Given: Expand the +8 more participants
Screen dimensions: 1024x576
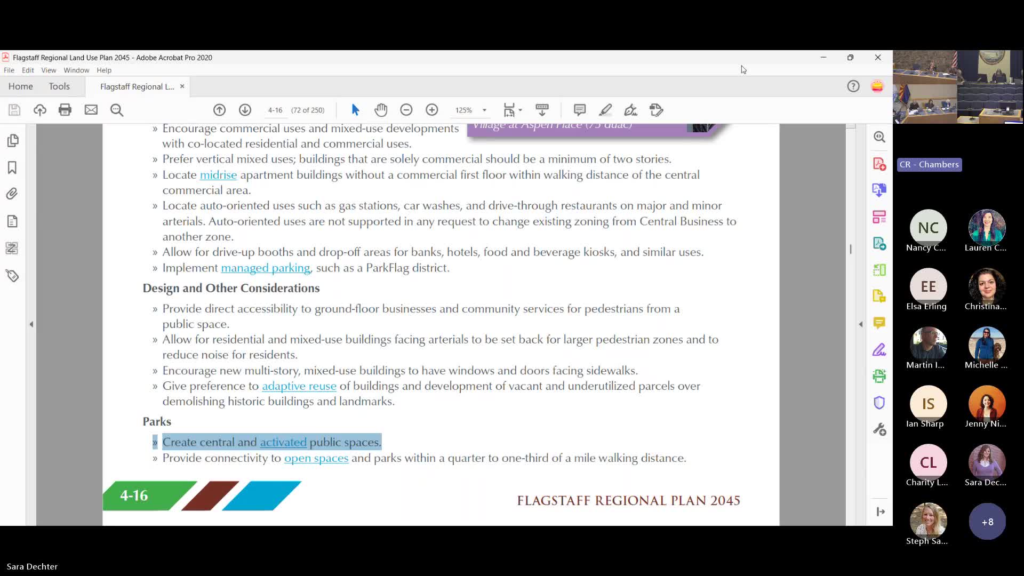Looking at the screenshot, I should click(x=987, y=522).
